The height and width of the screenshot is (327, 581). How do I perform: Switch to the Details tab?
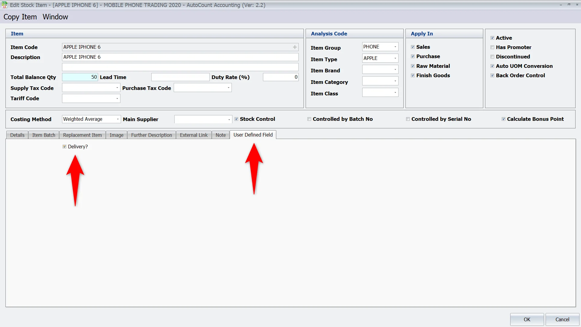click(x=17, y=135)
